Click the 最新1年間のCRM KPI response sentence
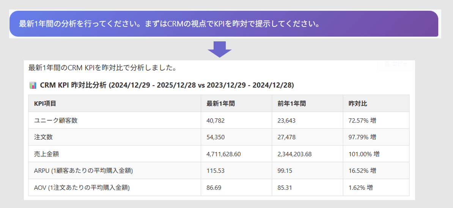The height and width of the screenshot is (208, 453). pos(102,68)
